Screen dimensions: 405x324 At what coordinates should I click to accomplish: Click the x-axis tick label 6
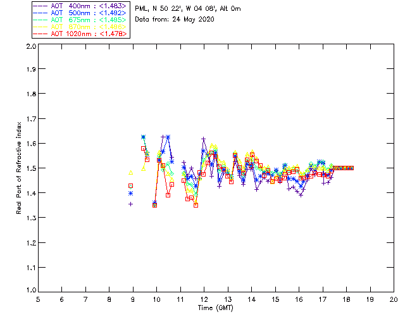[62, 300]
